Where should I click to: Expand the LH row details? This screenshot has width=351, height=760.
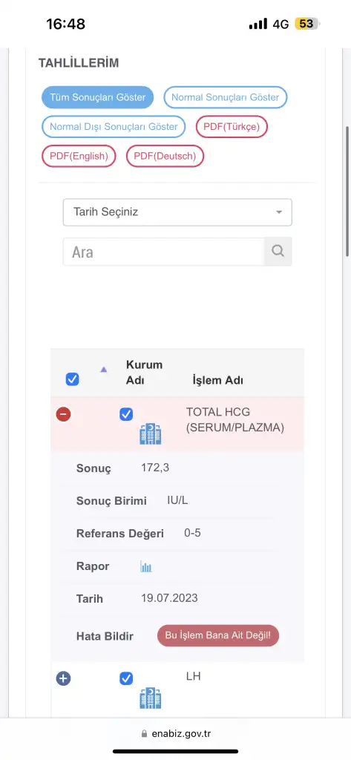[64, 678]
